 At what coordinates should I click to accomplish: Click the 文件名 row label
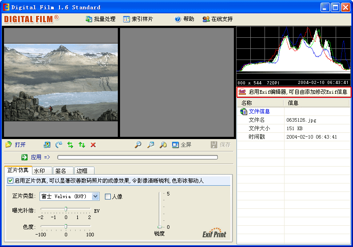tap(257, 120)
